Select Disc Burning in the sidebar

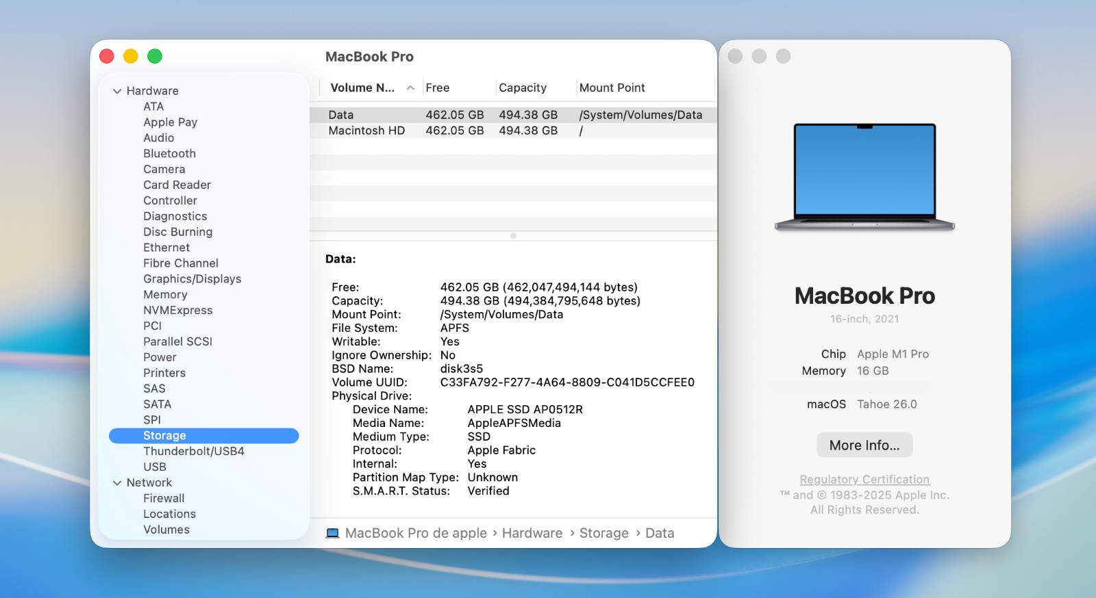(177, 233)
